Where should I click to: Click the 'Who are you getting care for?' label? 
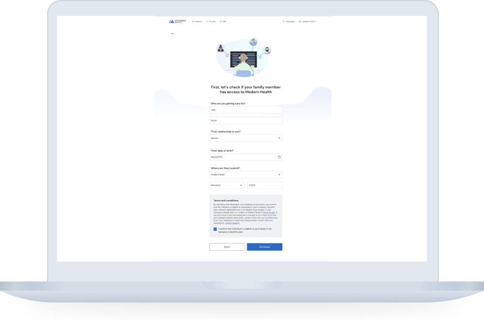(228, 104)
